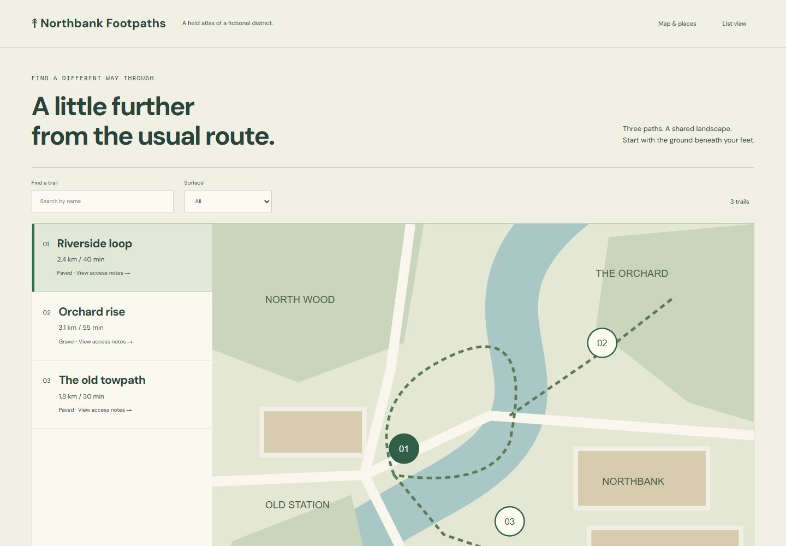
Task: Select map marker 03 near the towpath
Action: [x=509, y=521]
